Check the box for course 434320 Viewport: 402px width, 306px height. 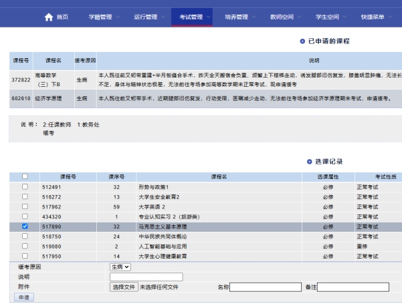coord(25,216)
